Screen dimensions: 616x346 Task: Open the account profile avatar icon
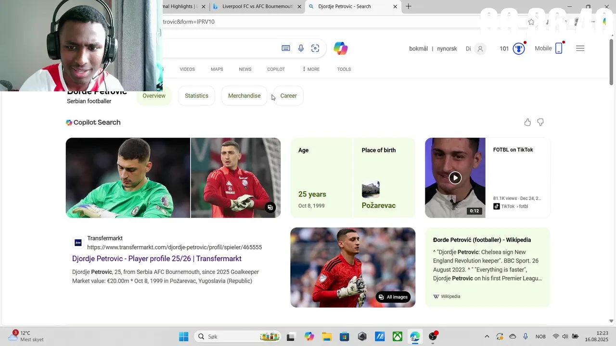click(x=480, y=49)
